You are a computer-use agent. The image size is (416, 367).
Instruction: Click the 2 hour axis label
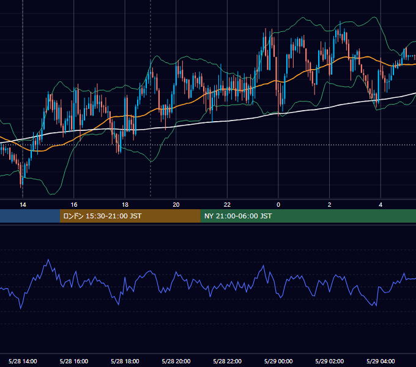coord(330,205)
